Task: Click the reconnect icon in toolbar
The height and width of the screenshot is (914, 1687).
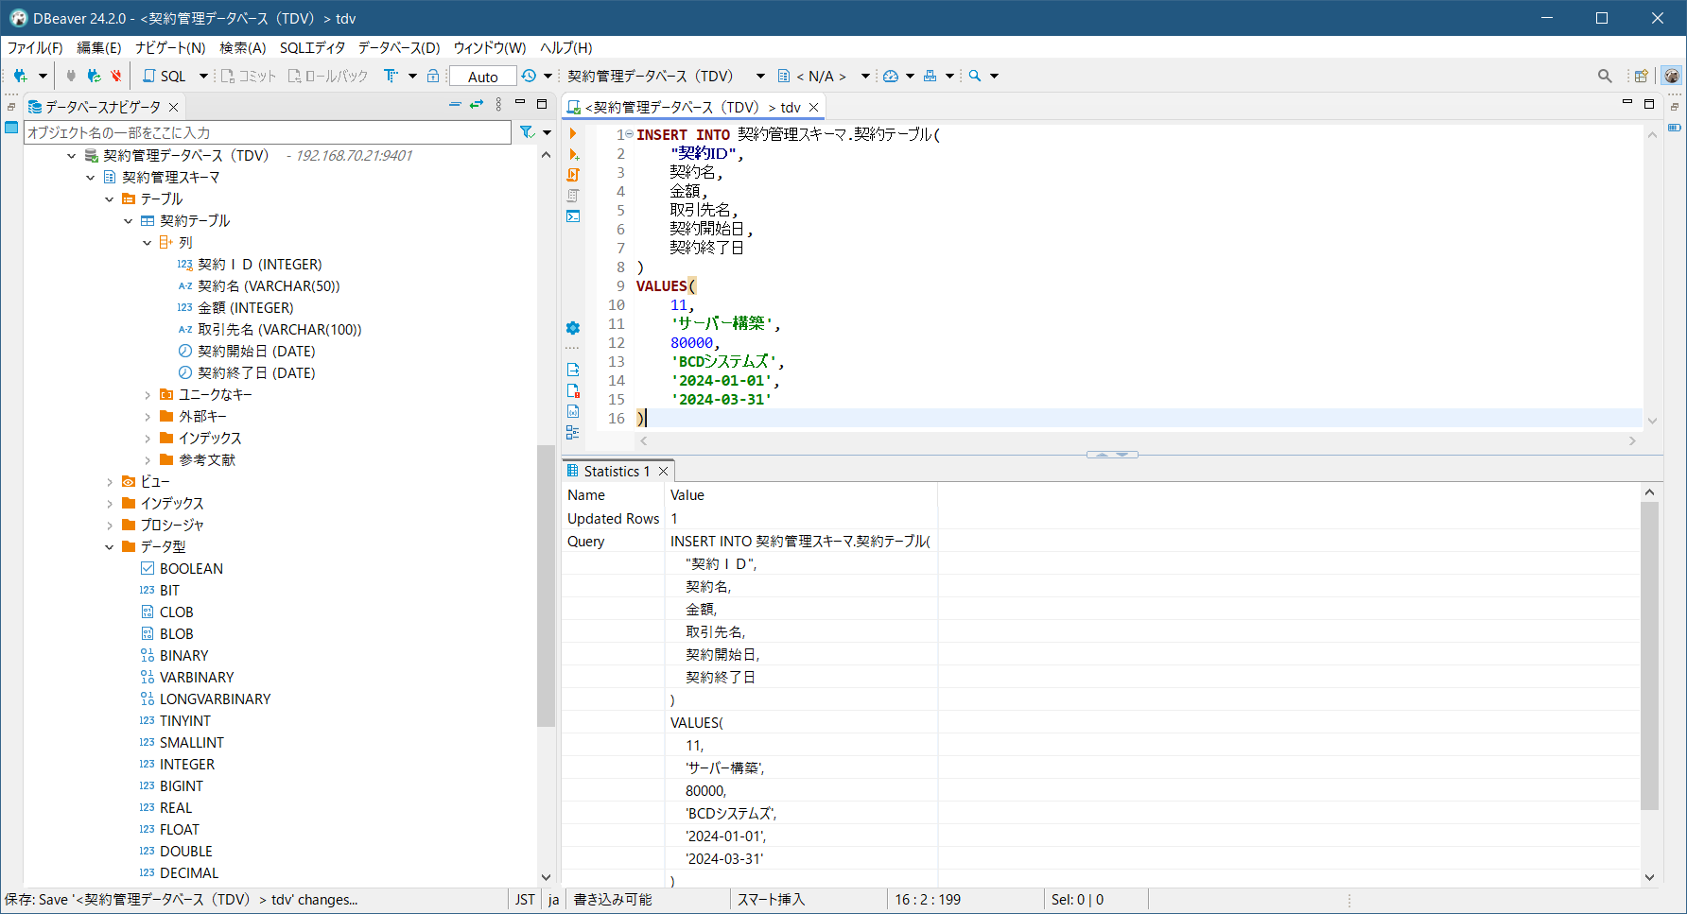Action: [x=94, y=76]
